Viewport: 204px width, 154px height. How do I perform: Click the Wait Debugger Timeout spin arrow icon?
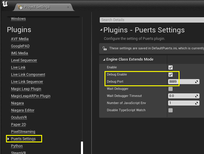(197, 96)
